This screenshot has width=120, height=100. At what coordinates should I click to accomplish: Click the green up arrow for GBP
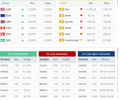pos(23,22)
